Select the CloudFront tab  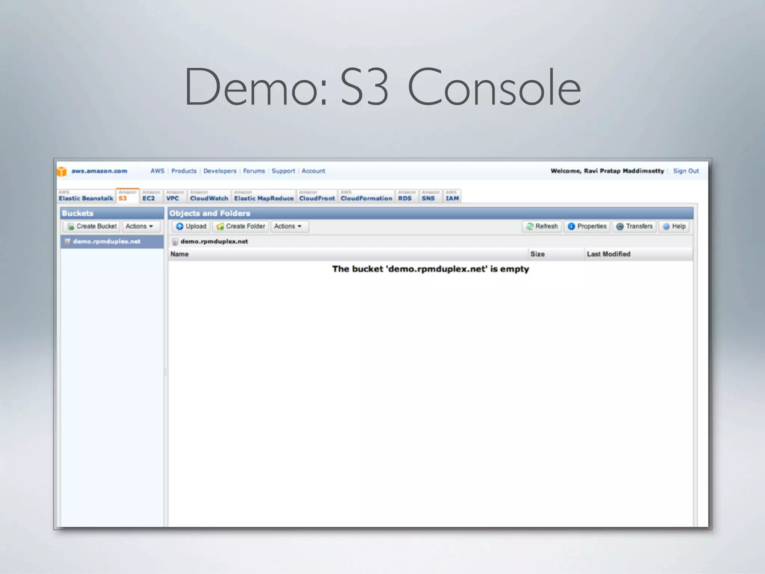pos(317,196)
